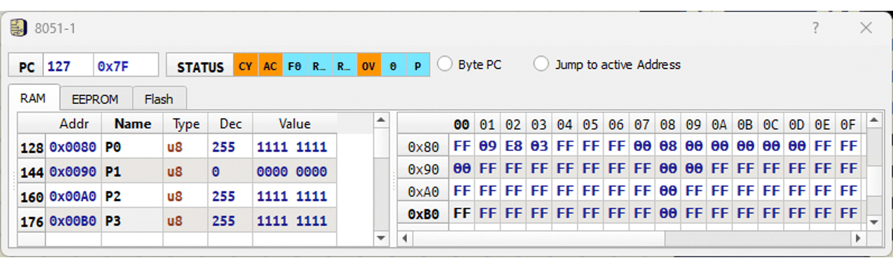
Task: Toggle the OV status flag
Action: point(369,66)
